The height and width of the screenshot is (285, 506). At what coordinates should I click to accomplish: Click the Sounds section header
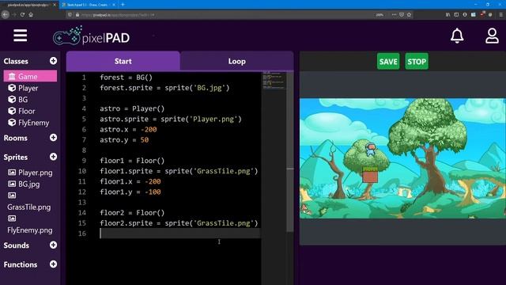(16, 245)
